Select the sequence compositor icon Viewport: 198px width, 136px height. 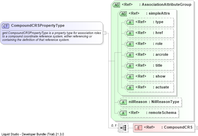[x=123, y=128]
